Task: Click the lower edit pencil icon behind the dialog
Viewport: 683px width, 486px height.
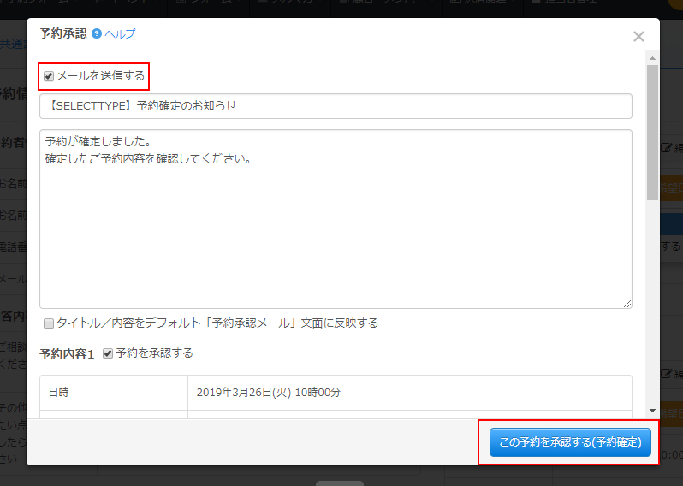Action: point(667,374)
